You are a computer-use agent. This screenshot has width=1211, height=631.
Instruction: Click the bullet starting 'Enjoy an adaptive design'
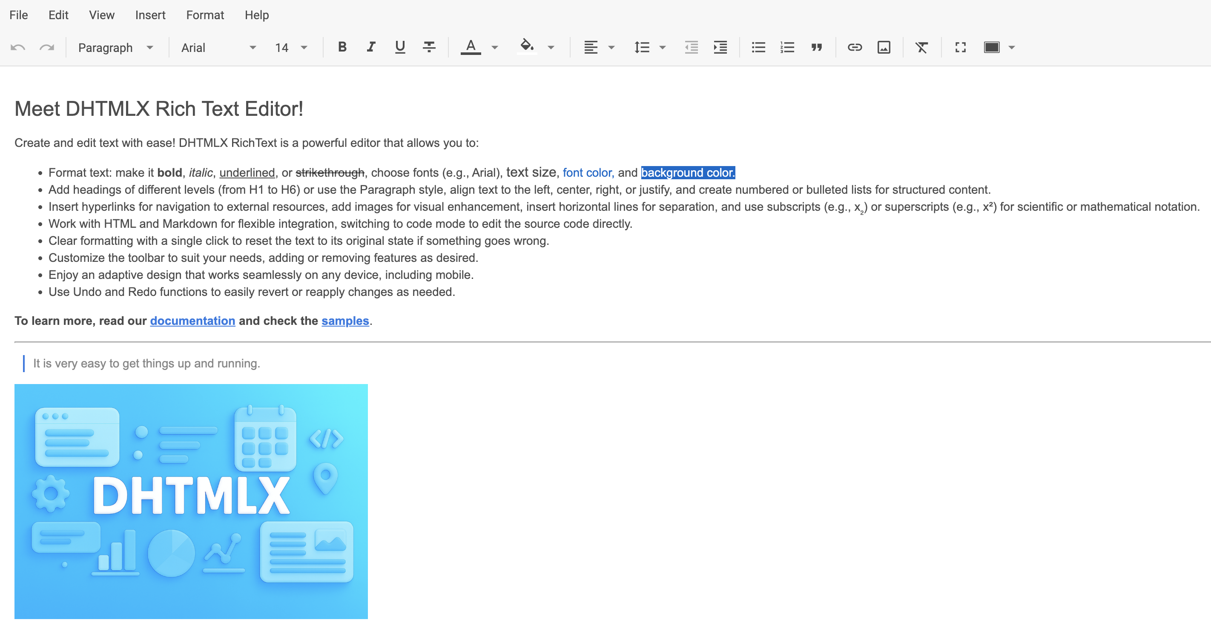tap(261, 275)
